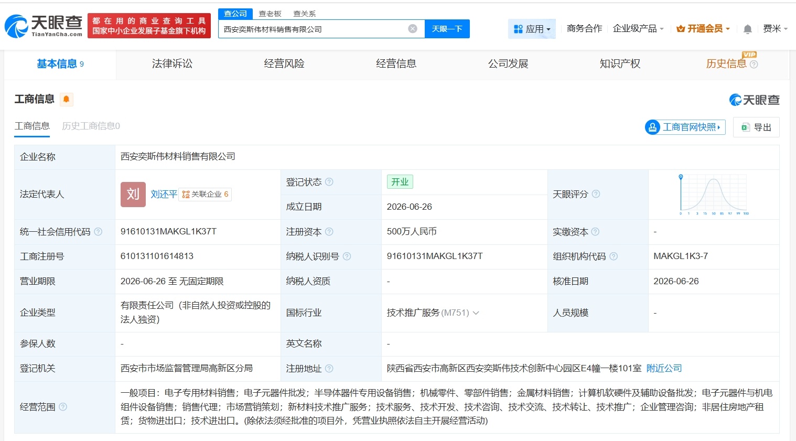Select the 历史工商信息0 sub-tab
Viewport: 796px width, 441px height.
tap(91, 126)
